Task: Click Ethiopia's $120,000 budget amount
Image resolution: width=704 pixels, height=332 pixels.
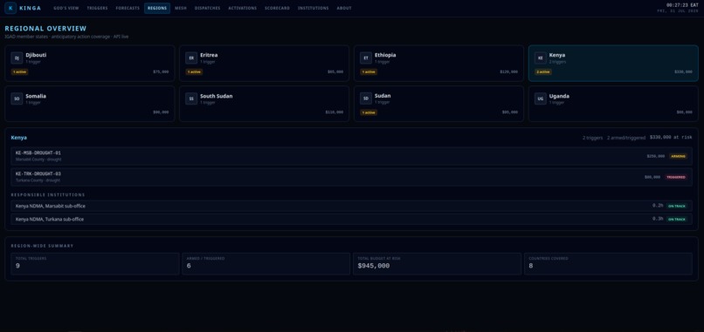Action: click(x=508, y=71)
